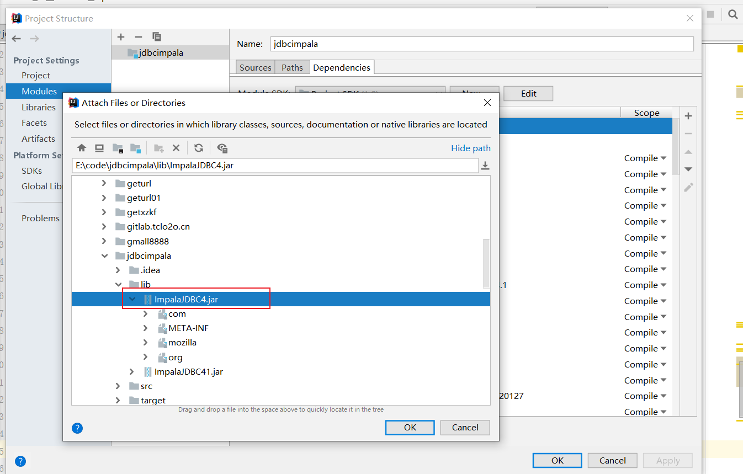Expand the org package
The width and height of the screenshot is (743, 474).
(146, 357)
